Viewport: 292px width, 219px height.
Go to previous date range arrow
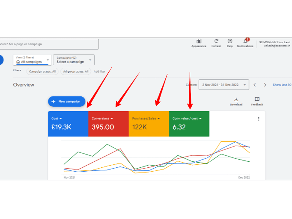[x=255, y=85]
